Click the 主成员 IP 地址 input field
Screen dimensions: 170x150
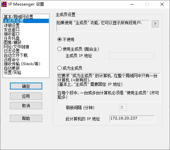click(131, 56)
